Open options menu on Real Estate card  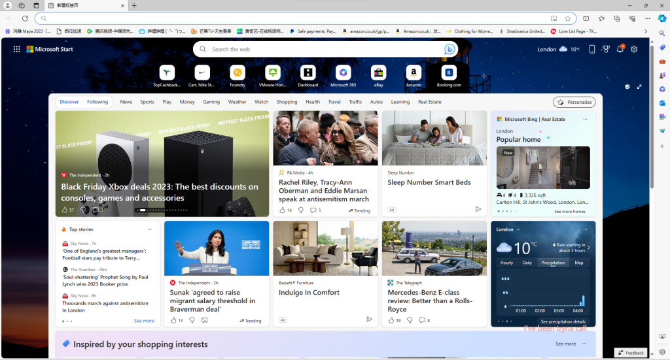pos(586,120)
